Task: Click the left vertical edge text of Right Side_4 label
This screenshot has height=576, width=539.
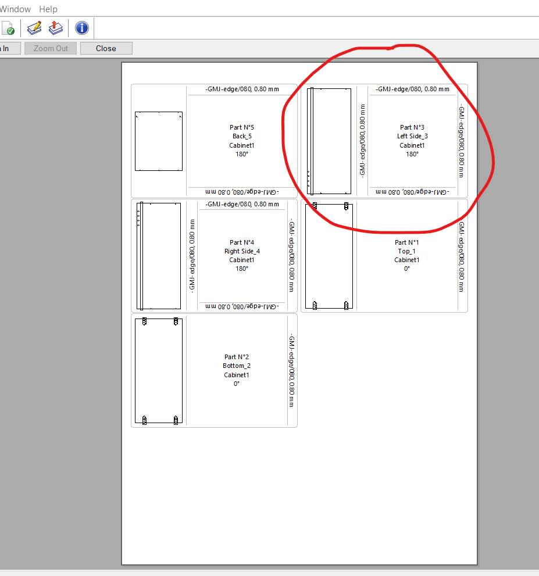Action: [x=192, y=256]
